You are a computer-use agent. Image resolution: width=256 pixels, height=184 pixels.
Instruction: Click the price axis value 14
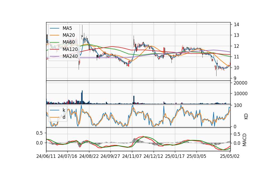[237, 25]
